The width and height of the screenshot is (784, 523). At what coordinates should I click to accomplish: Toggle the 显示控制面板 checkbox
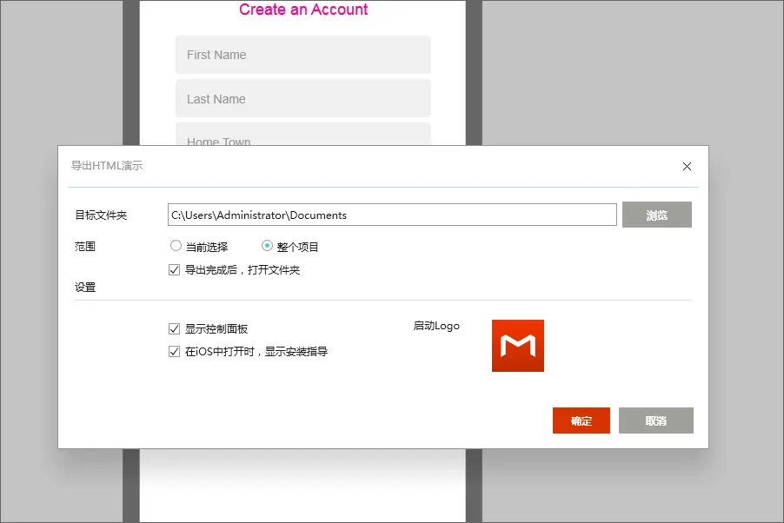tap(174, 329)
